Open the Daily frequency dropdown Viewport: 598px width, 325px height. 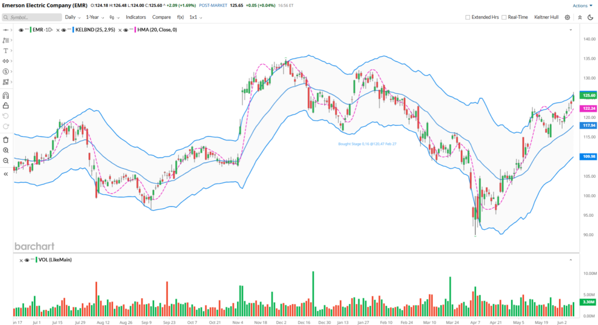pyautogui.click(x=72, y=18)
